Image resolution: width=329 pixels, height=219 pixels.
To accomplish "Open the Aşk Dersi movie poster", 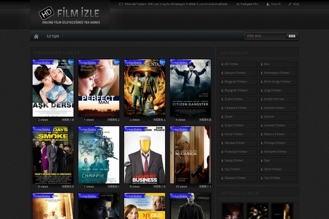I will pyautogui.click(x=53, y=88).
